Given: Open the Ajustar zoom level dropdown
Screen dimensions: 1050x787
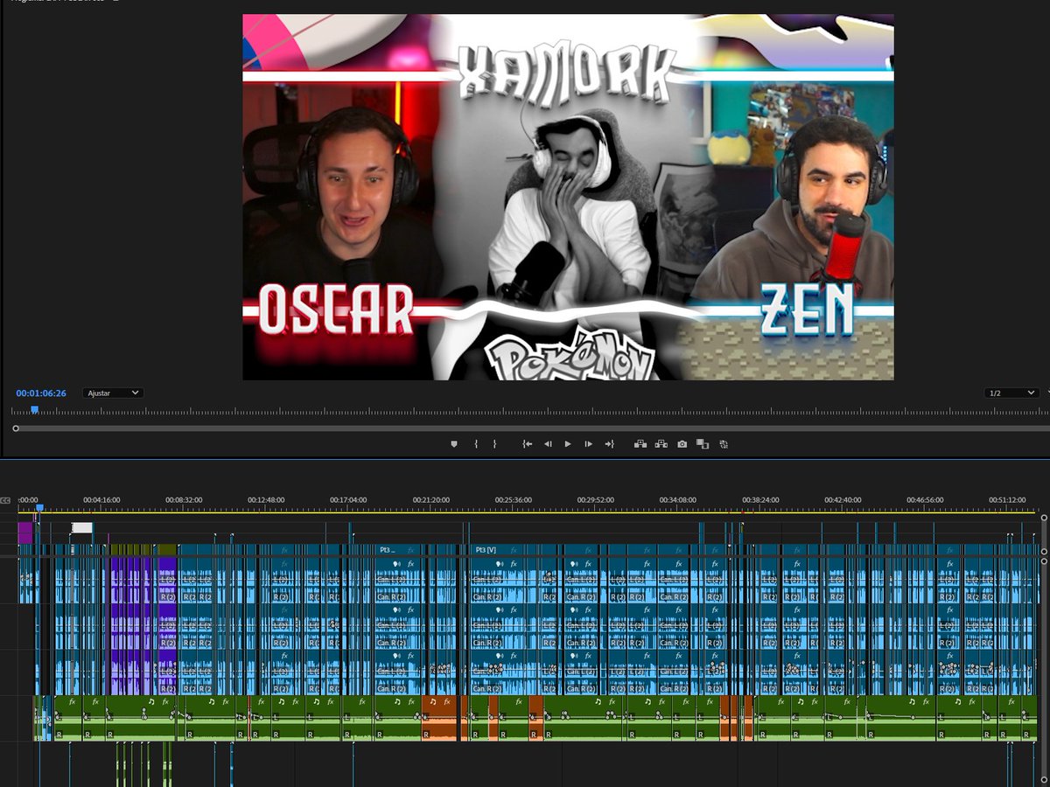Looking at the screenshot, I should (113, 393).
